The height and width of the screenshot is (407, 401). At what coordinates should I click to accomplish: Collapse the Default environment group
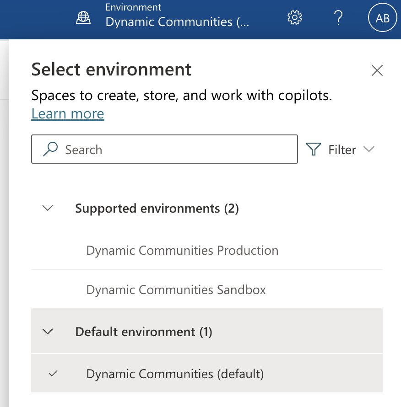click(x=48, y=332)
